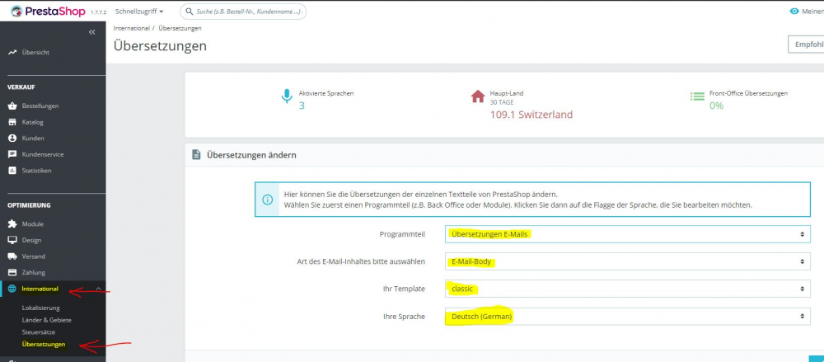Click the eye icon for shop view
Image resolution: width=824 pixels, height=362 pixels.
pyautogui.click(x=794, y=11)
